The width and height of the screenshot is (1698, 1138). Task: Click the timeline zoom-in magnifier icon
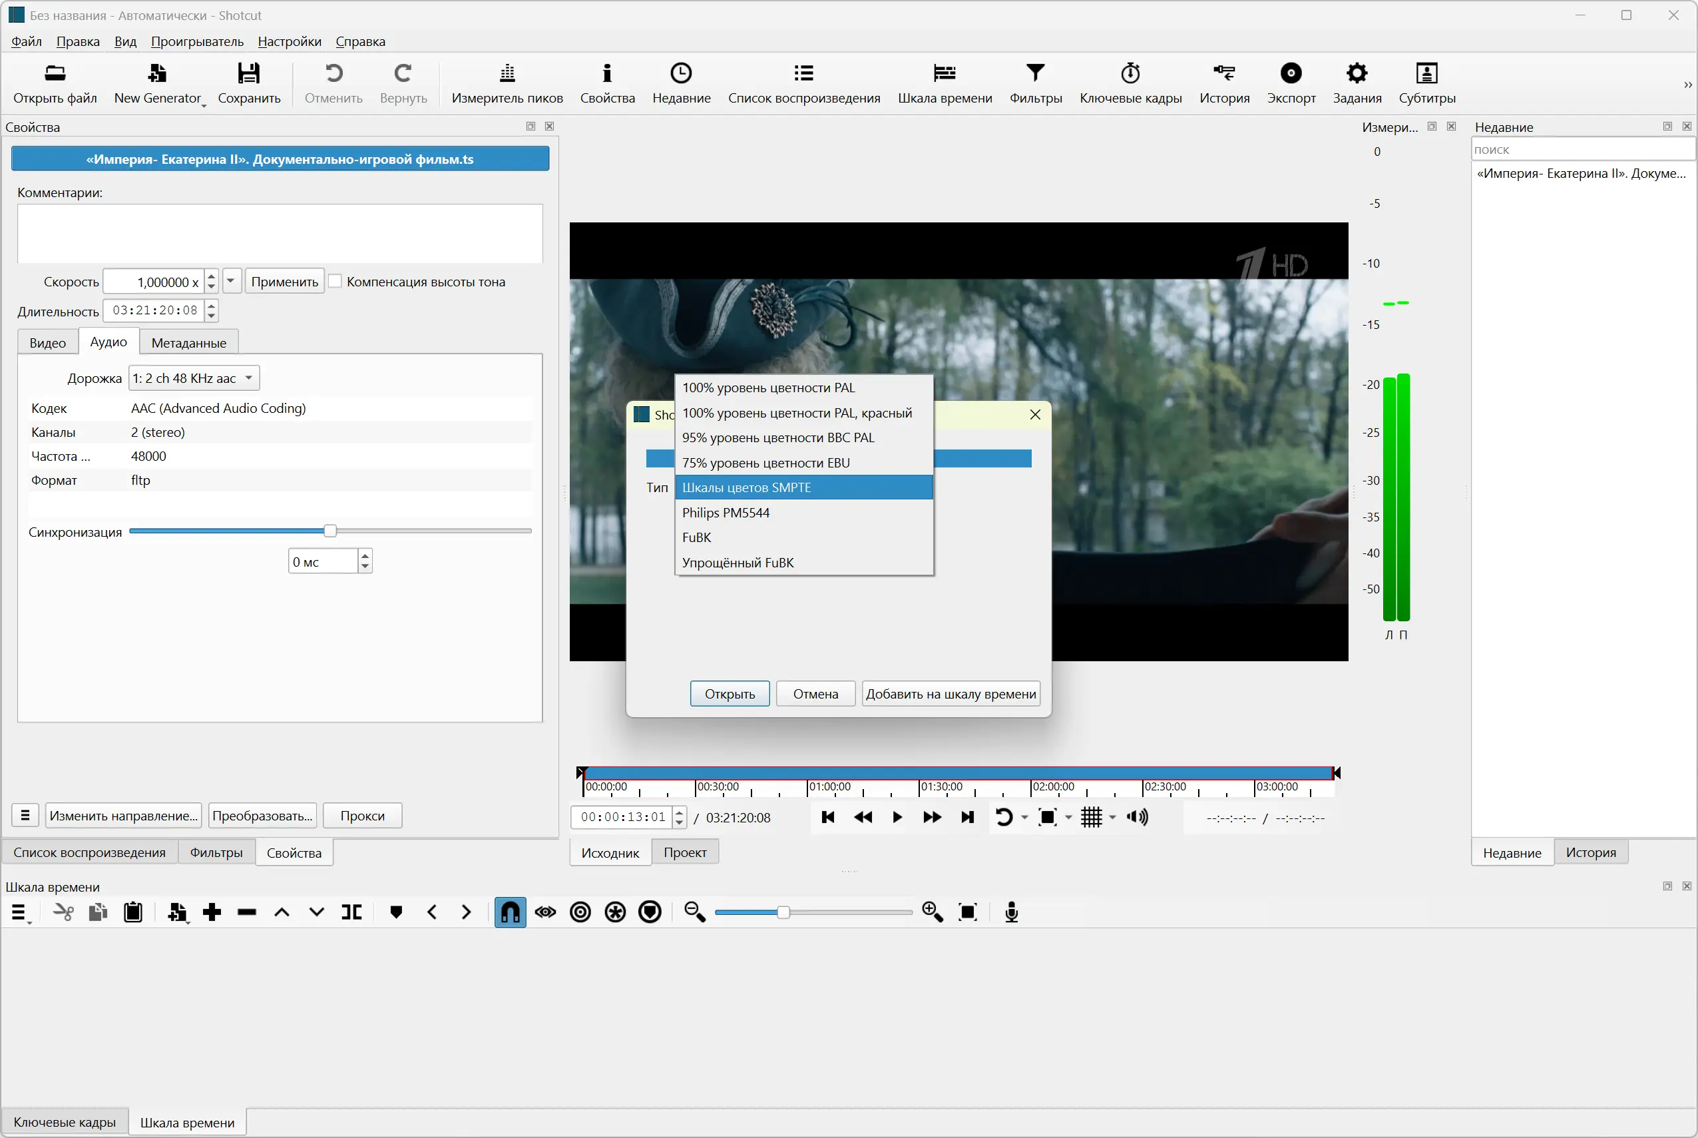pyautogui.click(x=932, y=912)
